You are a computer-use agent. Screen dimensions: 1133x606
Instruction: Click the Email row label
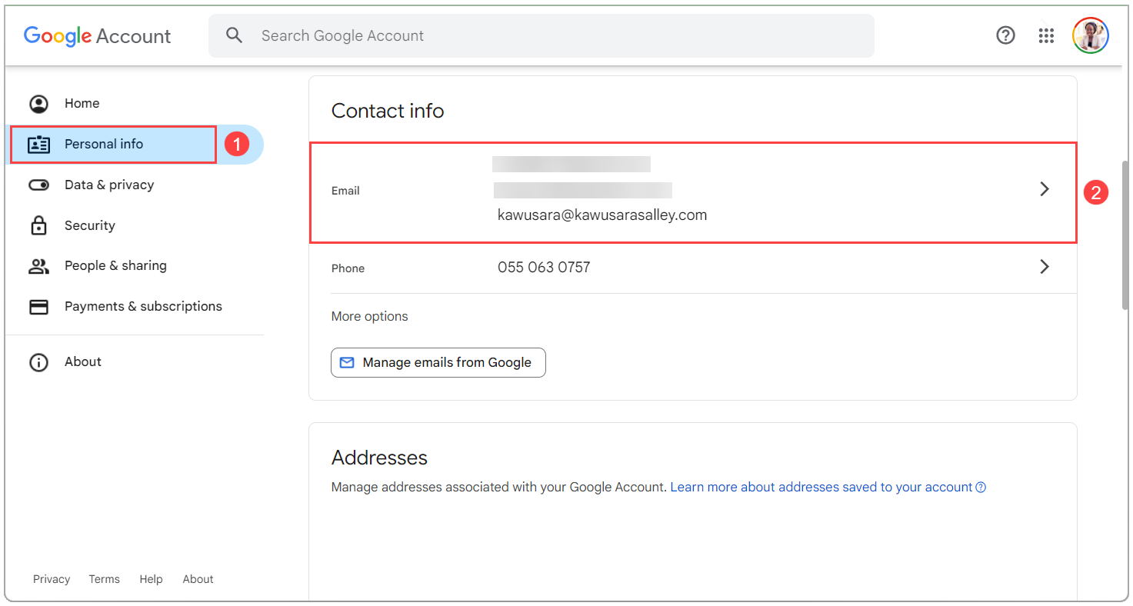tap(345, 191)
